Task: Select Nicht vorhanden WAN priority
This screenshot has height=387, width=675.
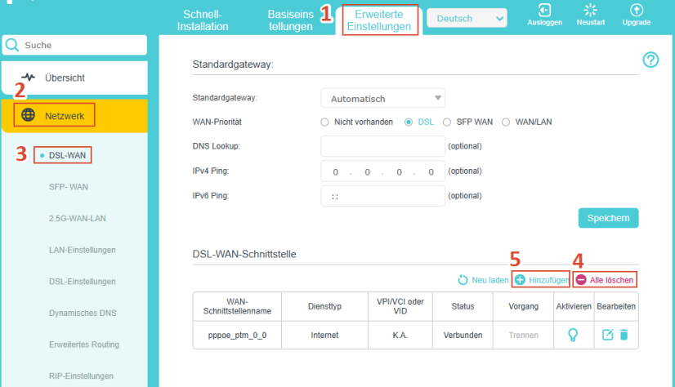Action: click(324, 122)
